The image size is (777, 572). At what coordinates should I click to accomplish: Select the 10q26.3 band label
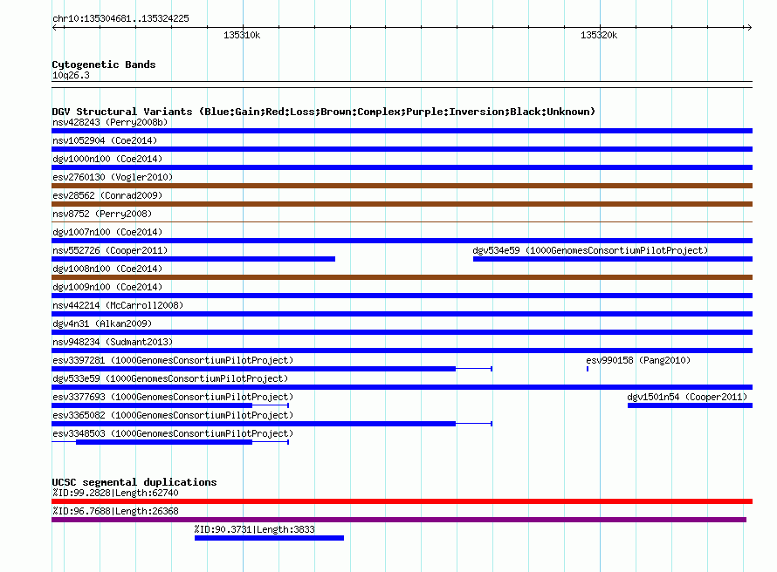point(71,75)
